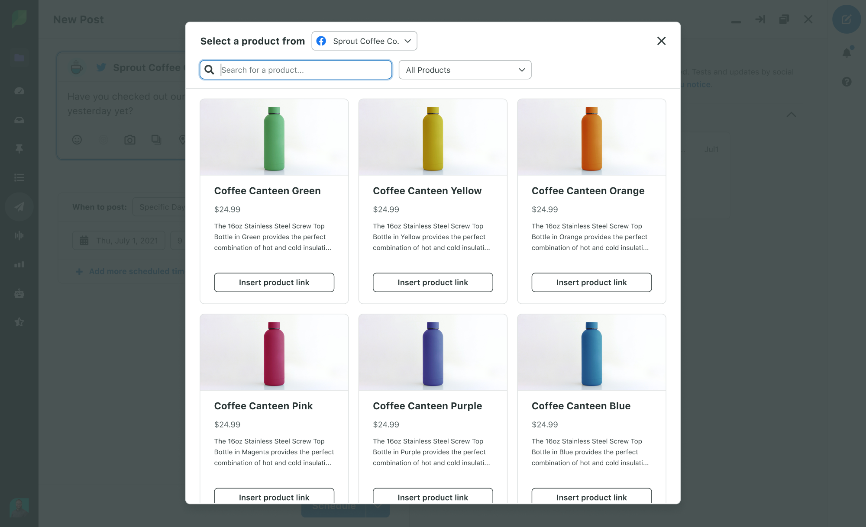Click the Sprout Social home icon

(19, 19)
